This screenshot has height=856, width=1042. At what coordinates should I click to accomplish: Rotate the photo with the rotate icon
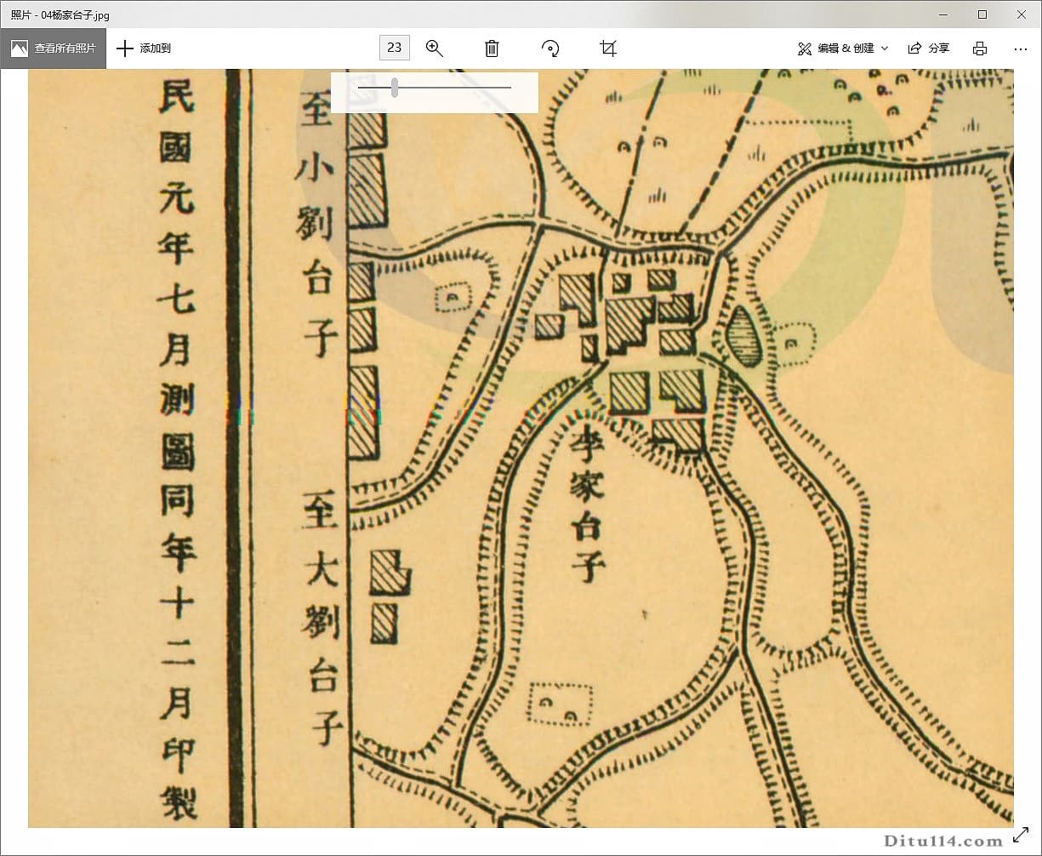click(549, 49)
